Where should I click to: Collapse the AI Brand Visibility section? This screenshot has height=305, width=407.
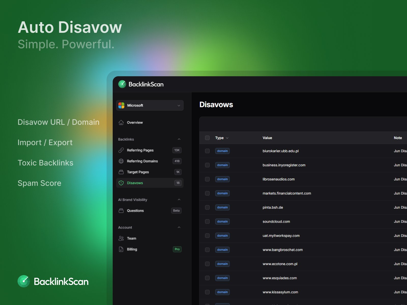pyautogui.click(x=179, y=200)
